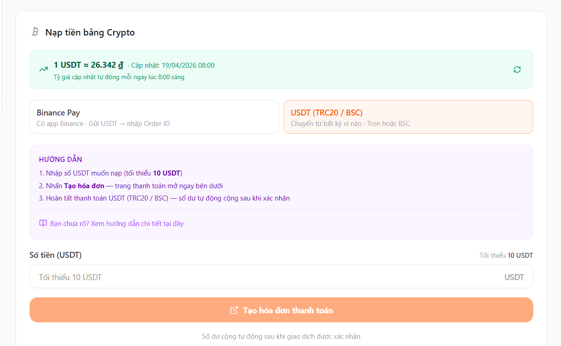Click the book icon before the help link
The height and width of the screenshot is (346, 561).
point(43,223)
